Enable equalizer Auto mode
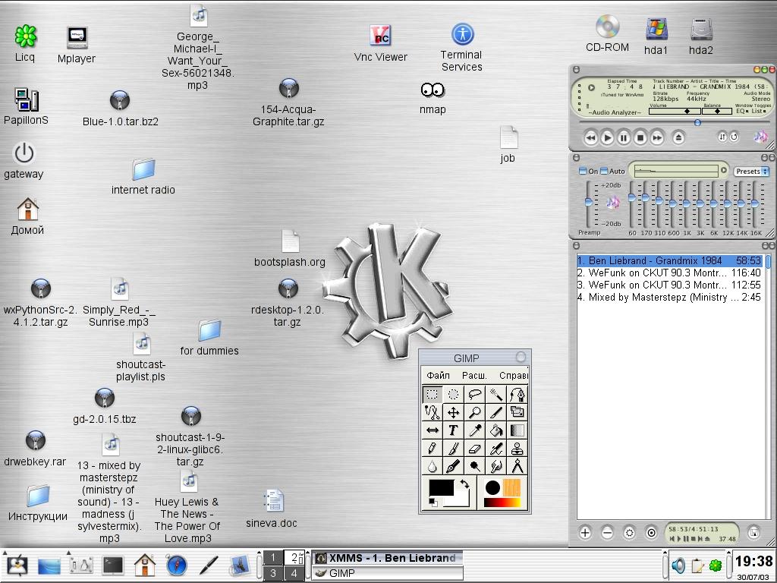Viewport: 777px width, 583px height. (x=612, y=171)
